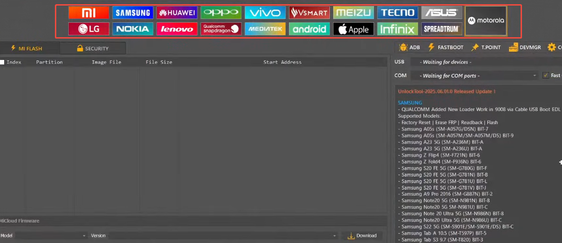The image size is (562, 243).
Task: Select the LG brand logo
Action: click(88, 29)
